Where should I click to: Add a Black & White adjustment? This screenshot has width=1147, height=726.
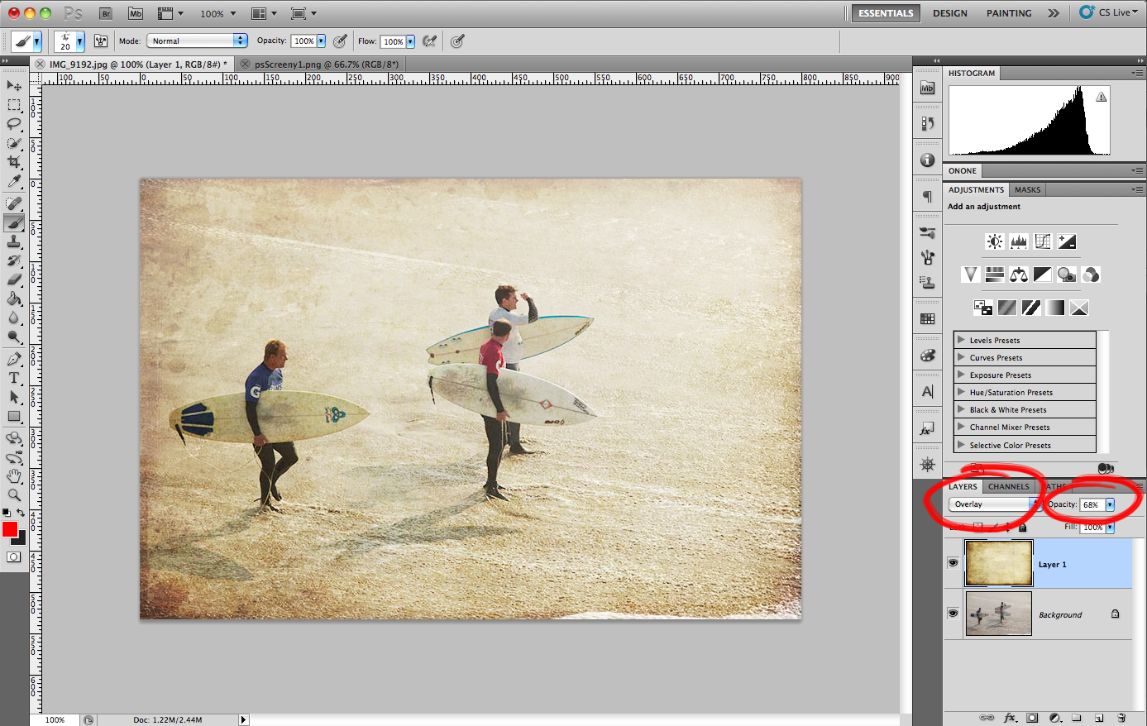1043,275
